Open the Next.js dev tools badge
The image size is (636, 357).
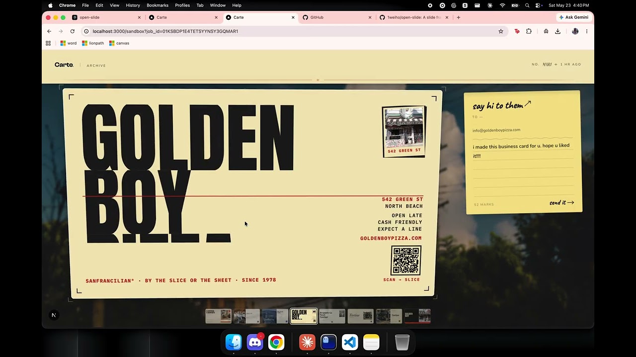coord(54,315)
